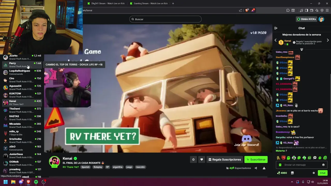The height and width of the screenshot is (186, 331).
Task: Collapse the top donors section expander
Action: 302,49
